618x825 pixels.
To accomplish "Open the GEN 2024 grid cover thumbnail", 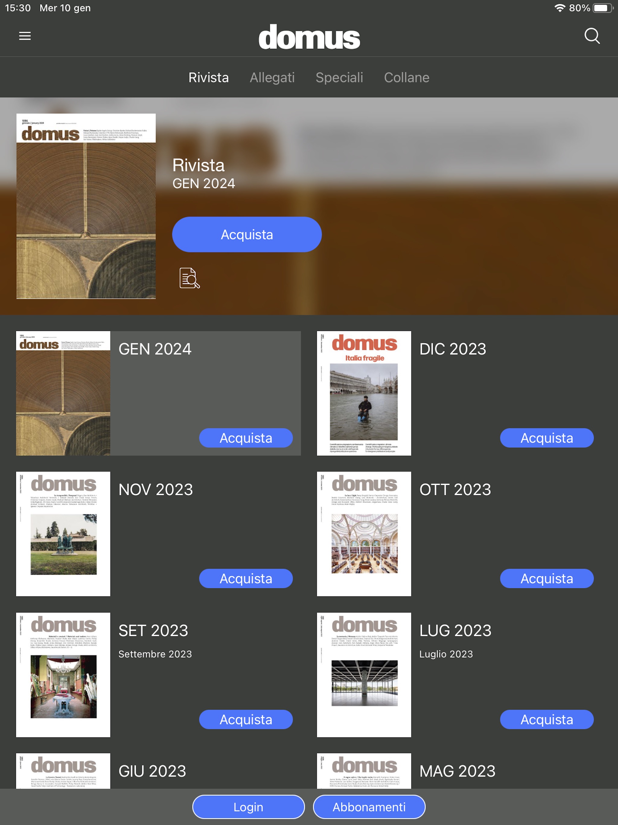I will [x=63, y=393].
